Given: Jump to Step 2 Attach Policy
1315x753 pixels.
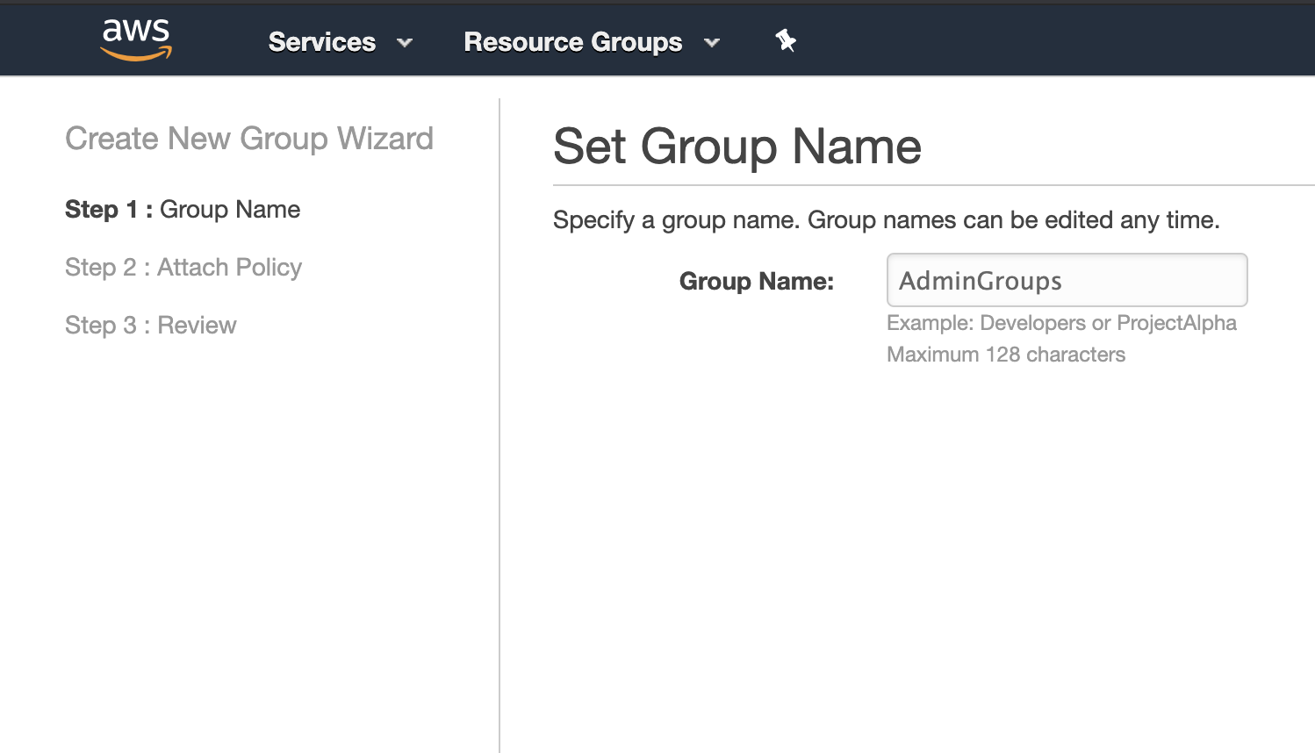Looking at the screenshot, I should click(183, 268).
